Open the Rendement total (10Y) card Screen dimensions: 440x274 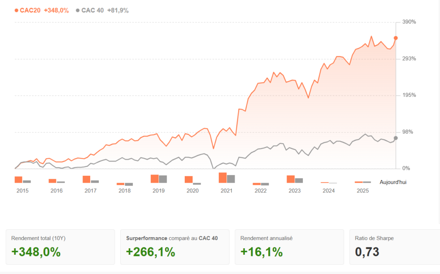click(60, 247)
